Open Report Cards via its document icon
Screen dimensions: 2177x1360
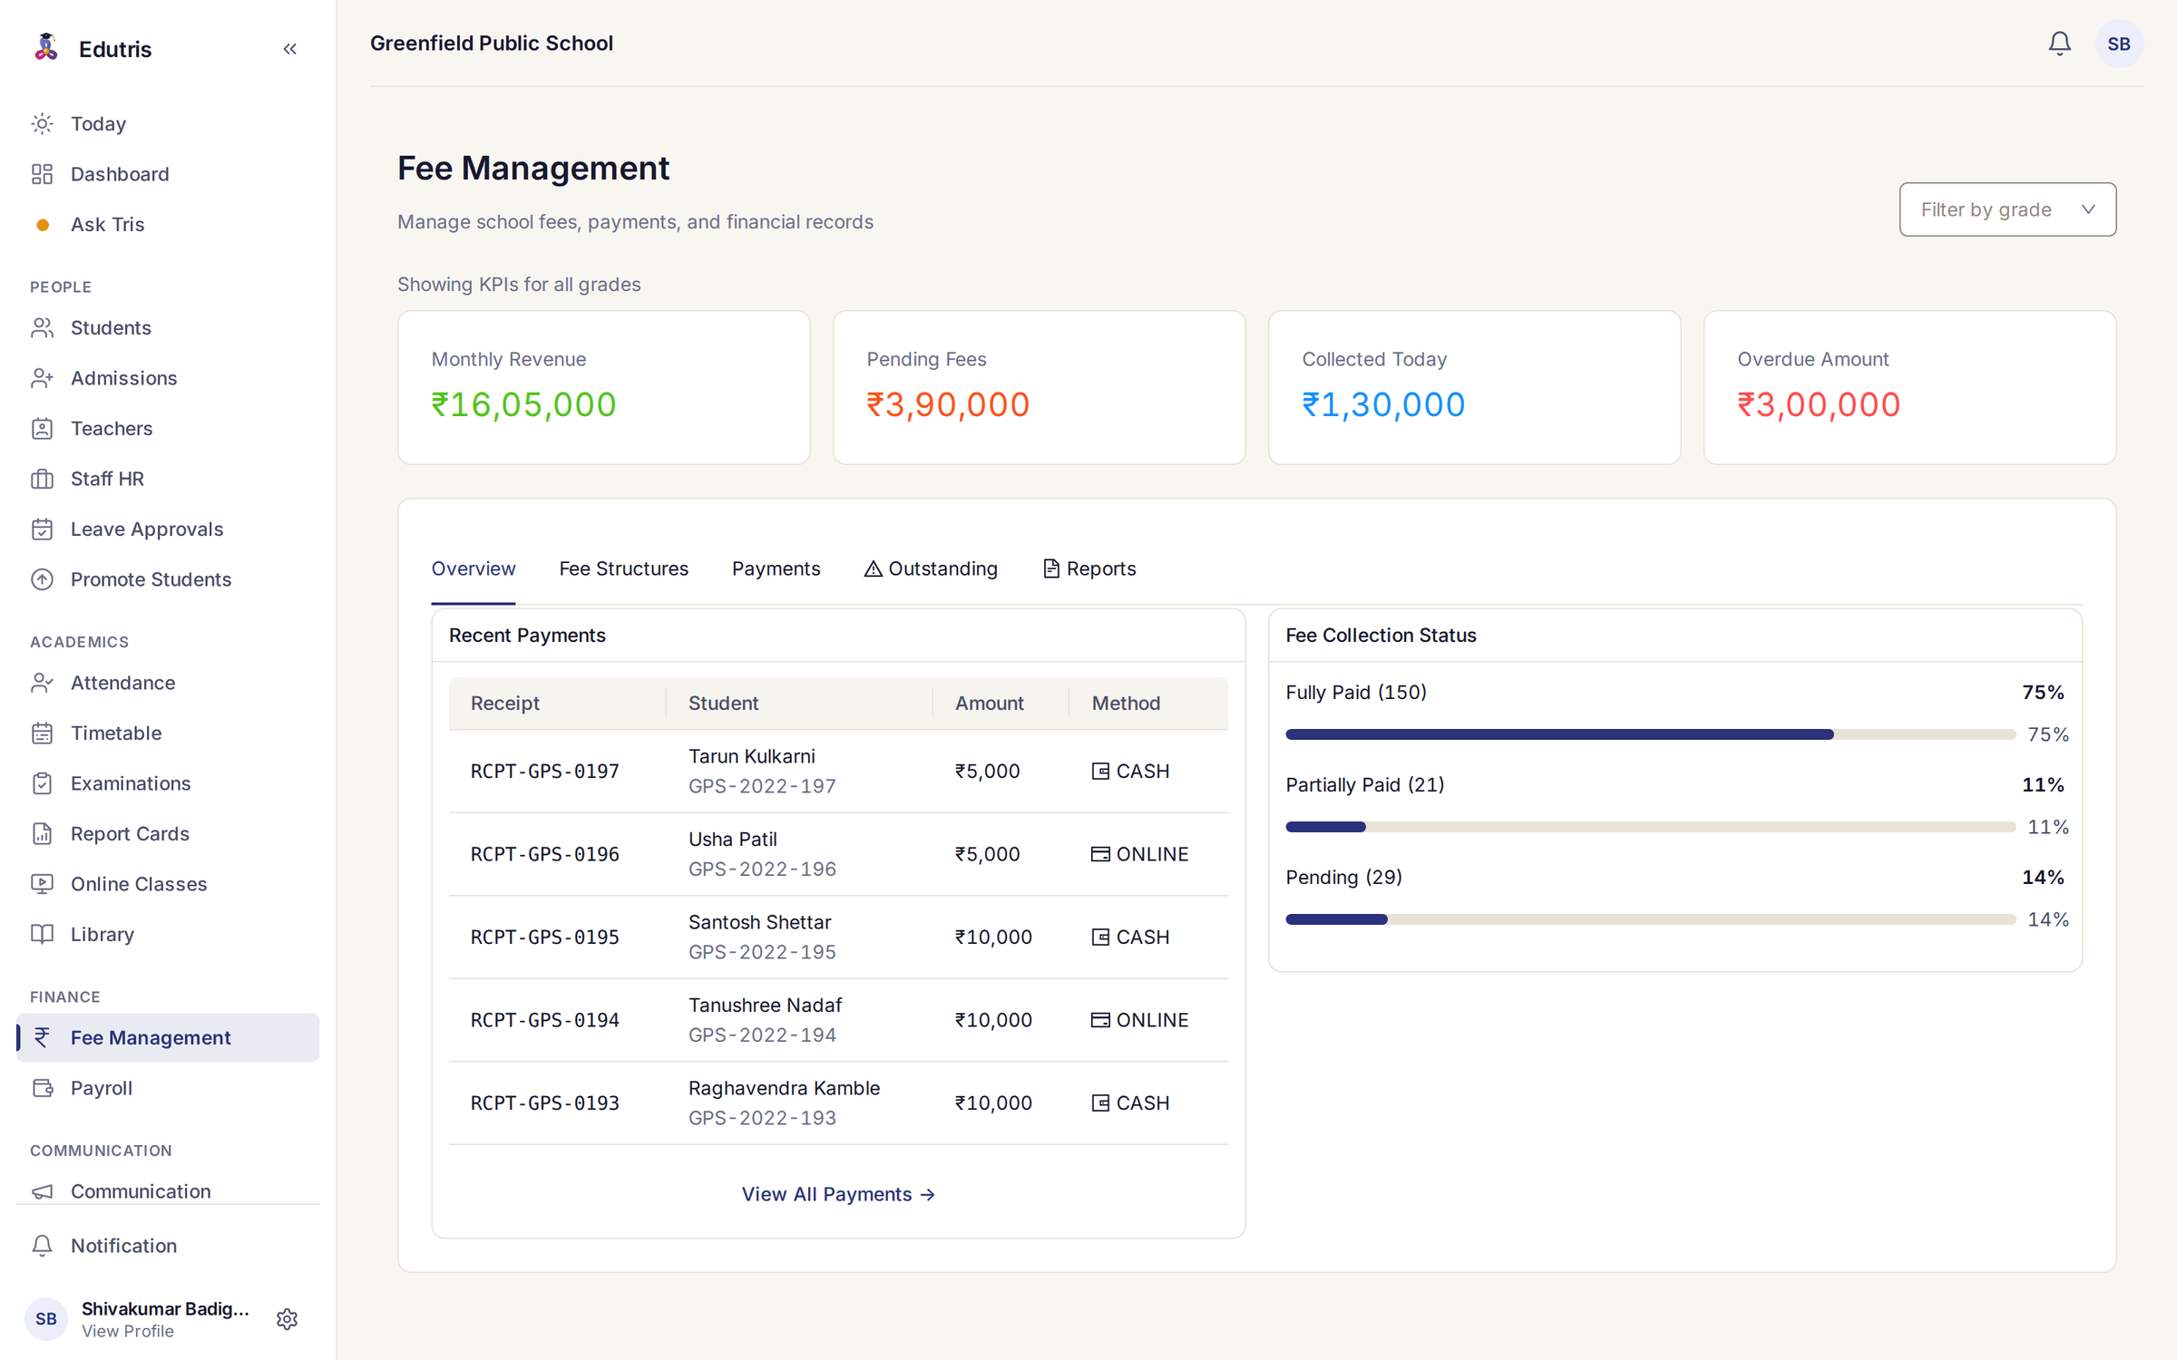tap(43, 833)
